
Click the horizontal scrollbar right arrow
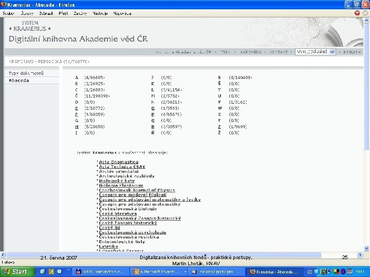coord(360,254)
